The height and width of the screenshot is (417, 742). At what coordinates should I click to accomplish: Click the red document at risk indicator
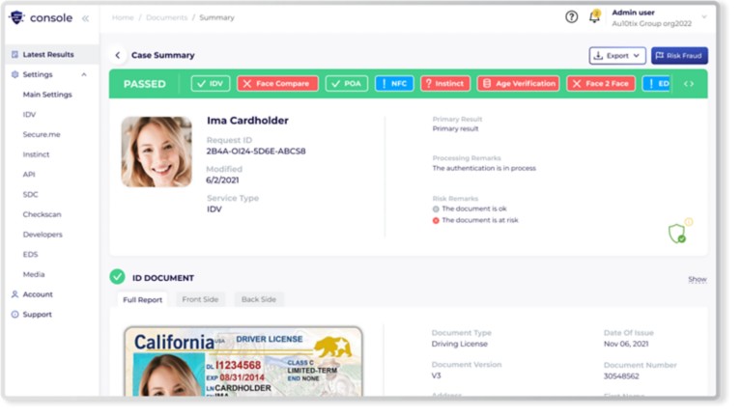436,220
